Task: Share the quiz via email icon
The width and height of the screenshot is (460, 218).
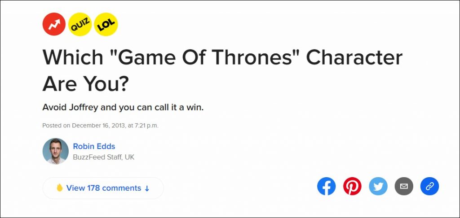Action: click(x=404, y=186)
